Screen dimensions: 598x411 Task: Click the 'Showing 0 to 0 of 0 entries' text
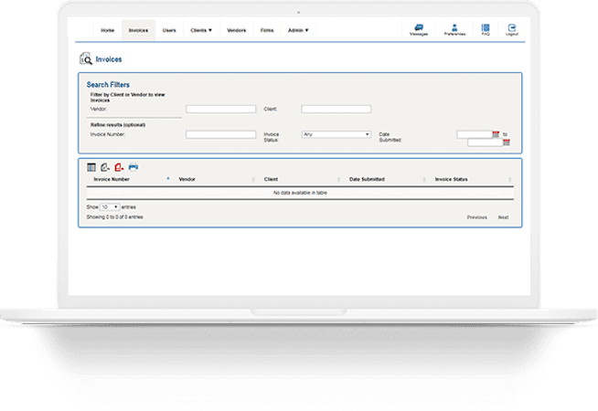[x=114, y=216]
